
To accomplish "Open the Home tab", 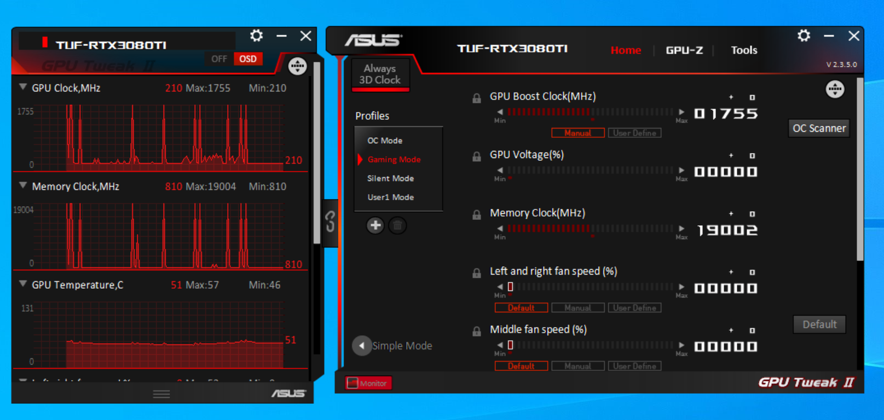I will click(x=626, y=50).
